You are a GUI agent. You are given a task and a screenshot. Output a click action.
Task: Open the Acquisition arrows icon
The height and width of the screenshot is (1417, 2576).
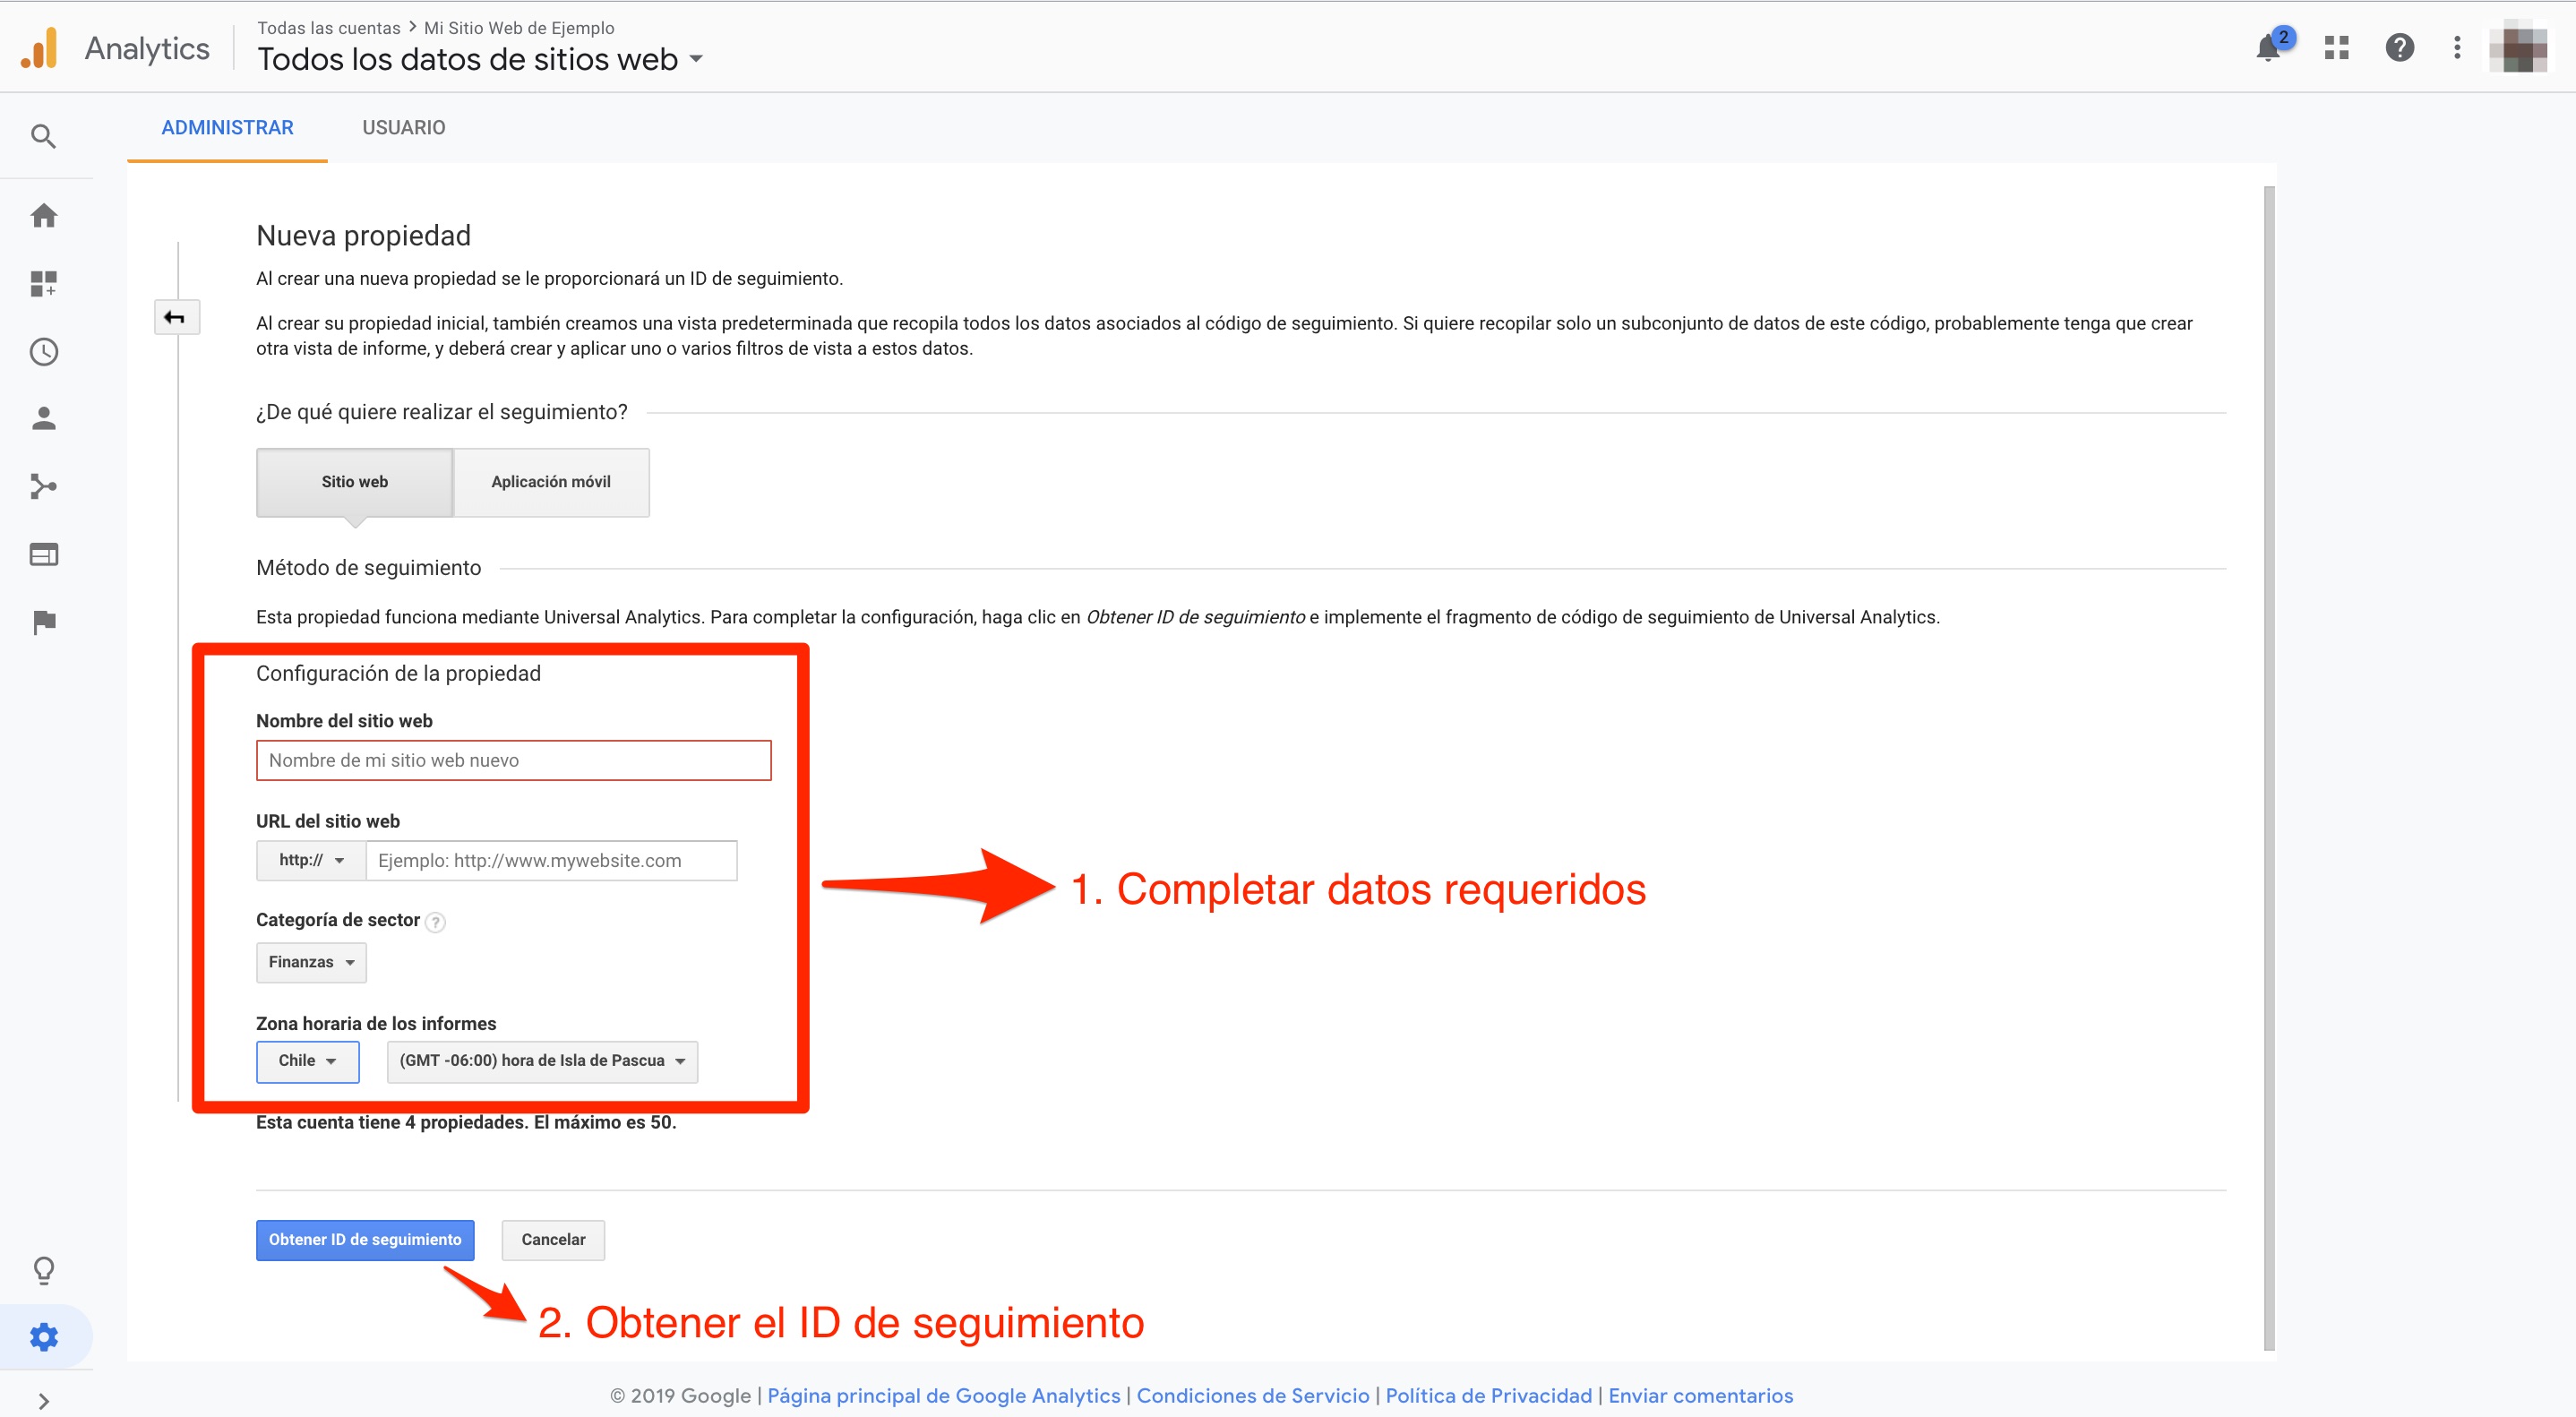click(x=43, y=487)
